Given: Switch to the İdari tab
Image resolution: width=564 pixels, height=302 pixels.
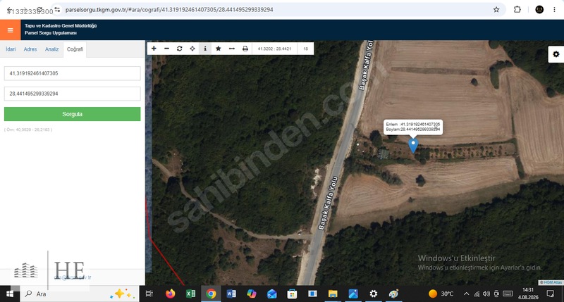Looking at the screenshot, I should coord(11,49).
